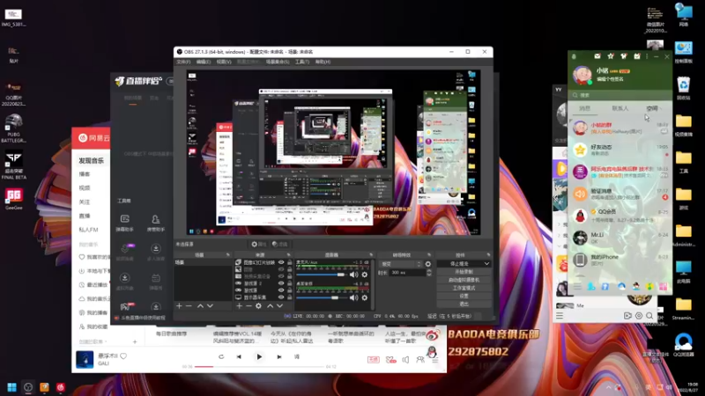Like the song with heart icon in NetEase player

point(123,356)
